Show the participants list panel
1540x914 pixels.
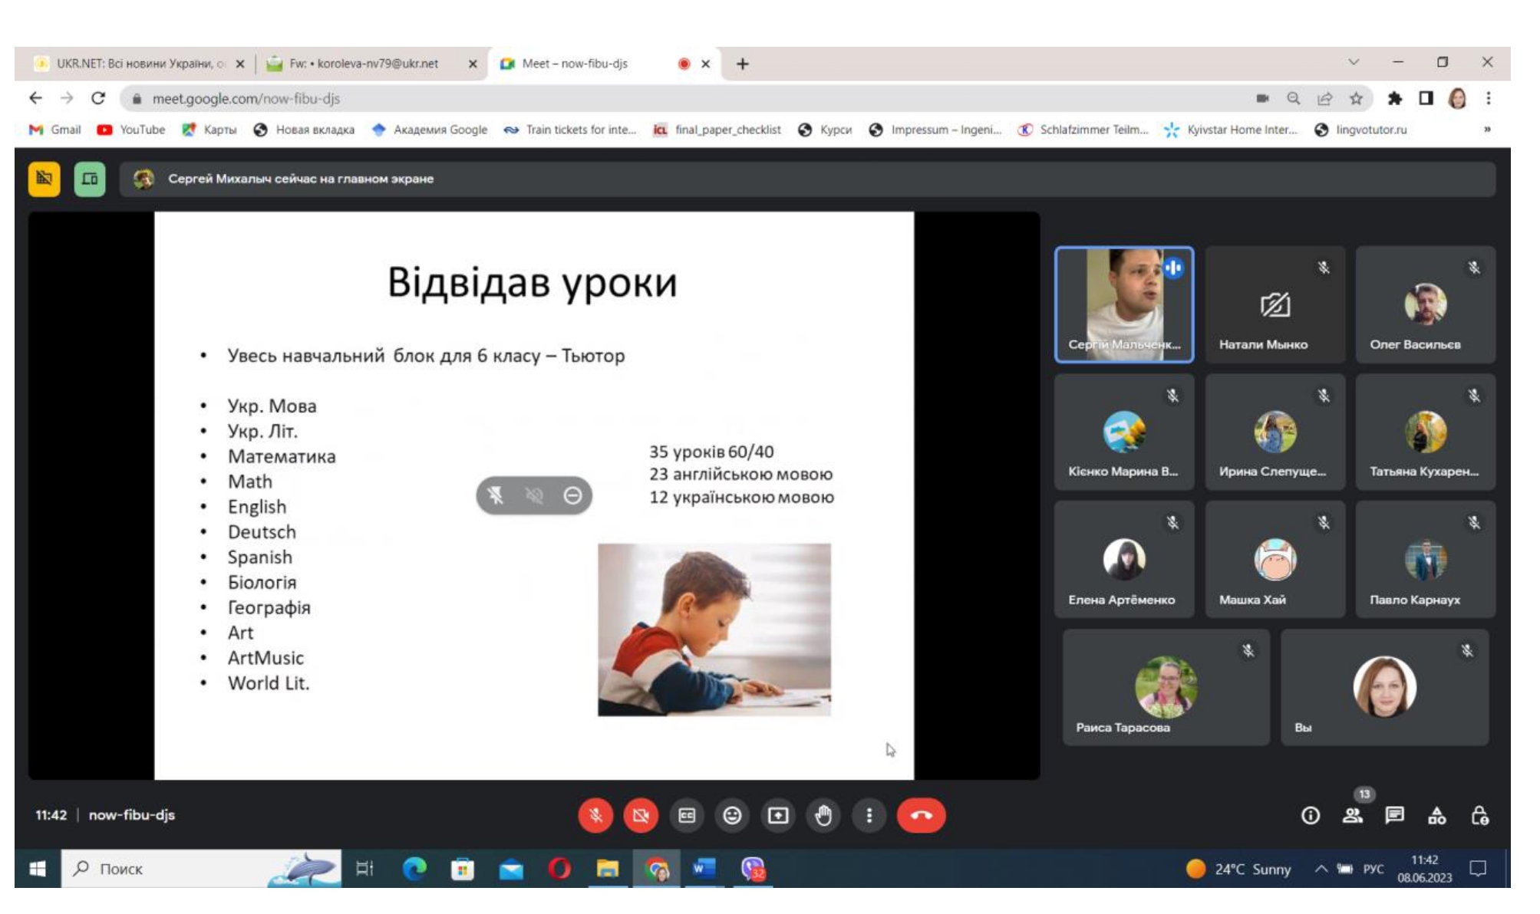(x=1352, y=816)
